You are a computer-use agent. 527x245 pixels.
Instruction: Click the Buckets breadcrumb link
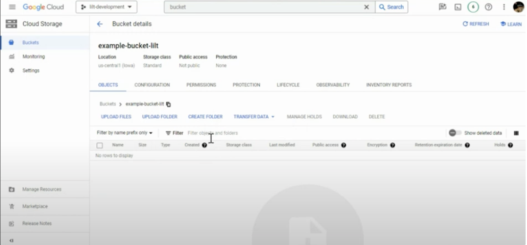point(108,104)
